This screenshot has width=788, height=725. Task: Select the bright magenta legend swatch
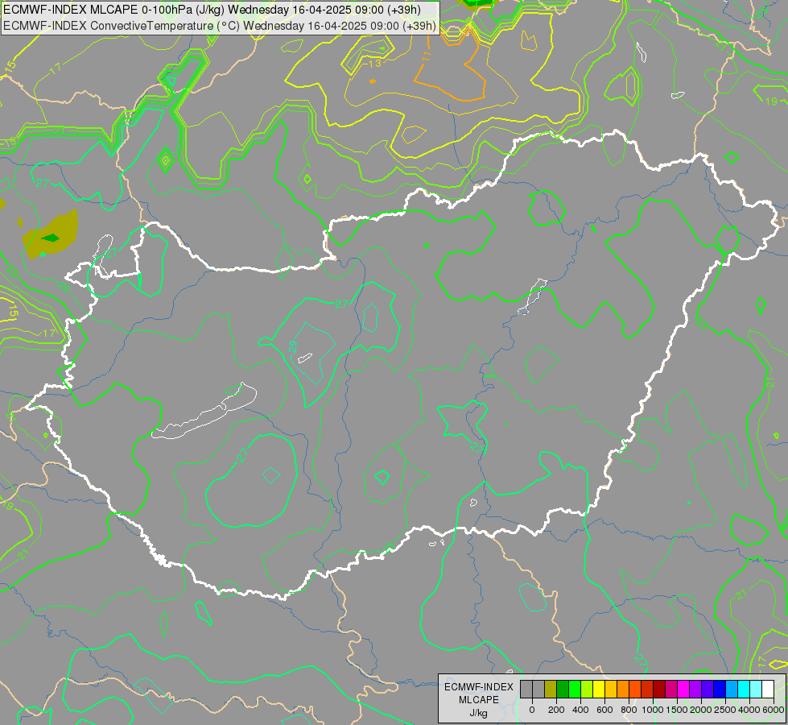pos(684,689)
